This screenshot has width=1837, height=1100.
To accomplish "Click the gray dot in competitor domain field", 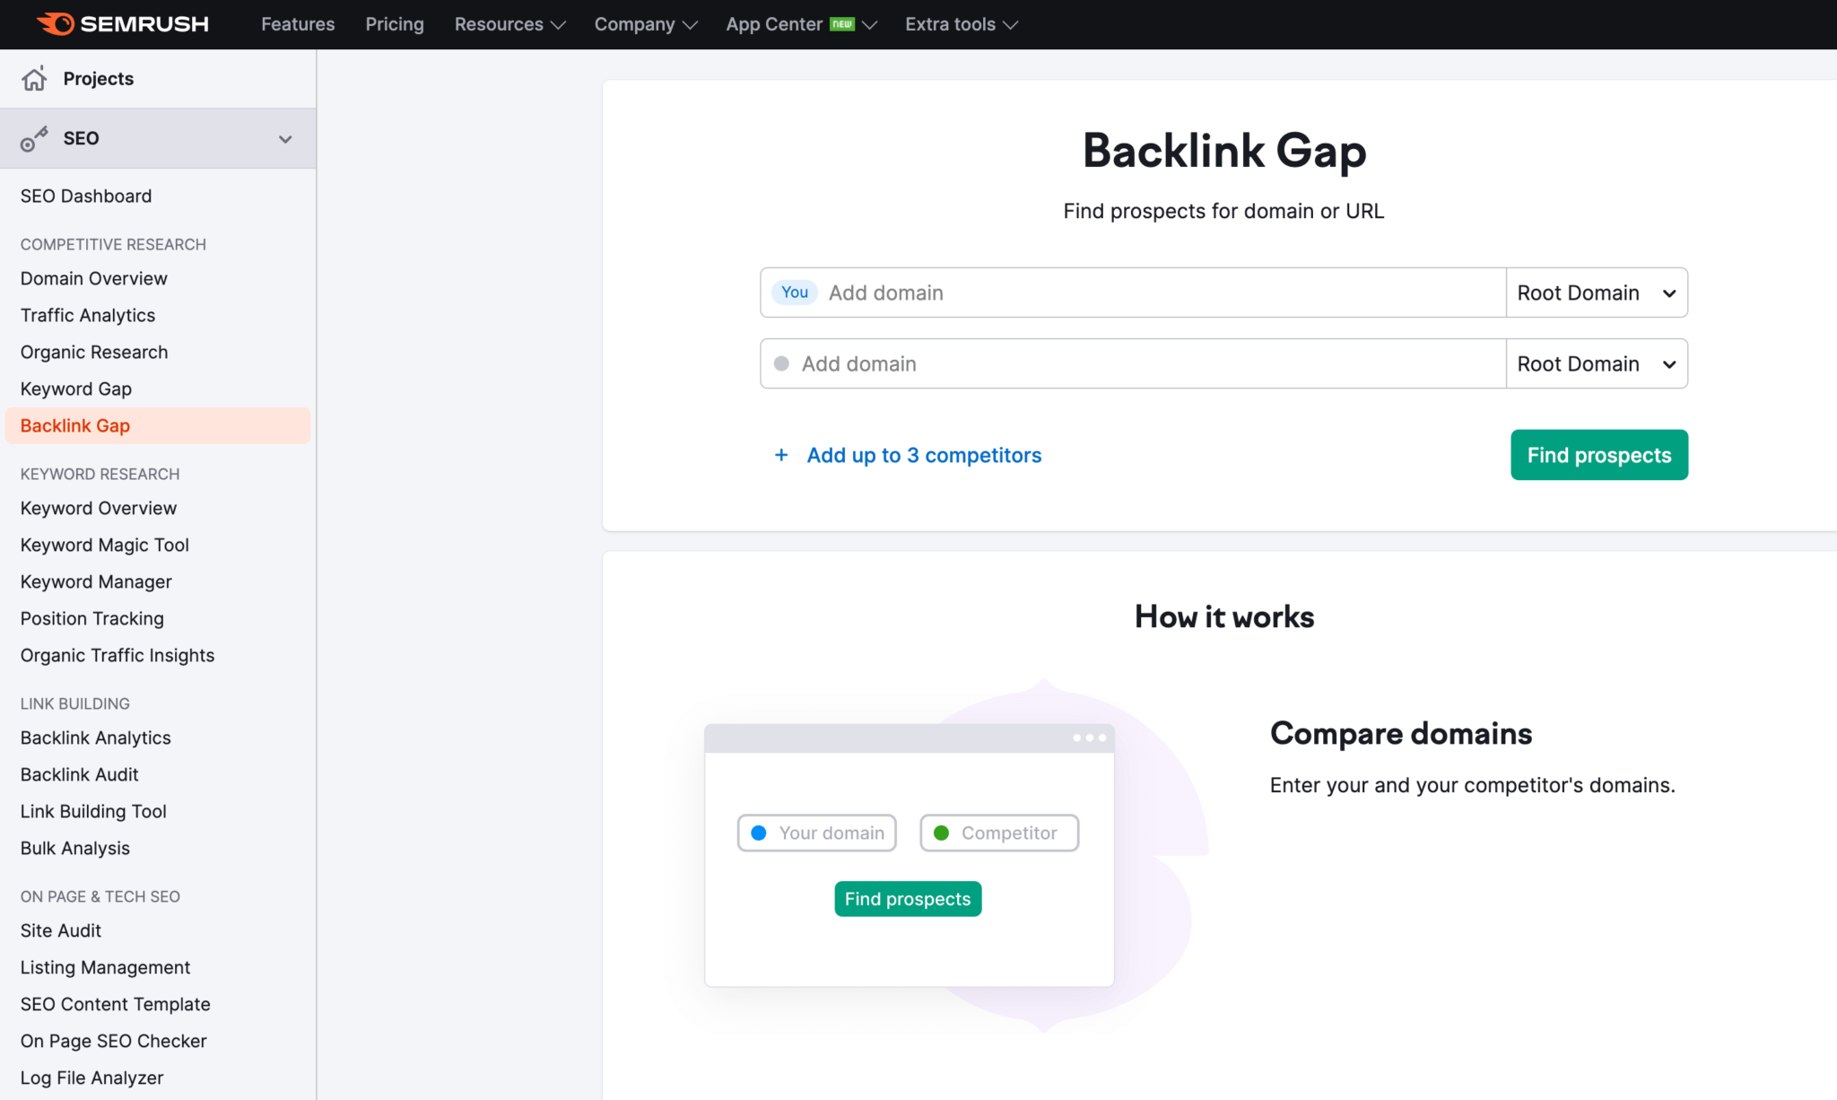I will point(782,363).
